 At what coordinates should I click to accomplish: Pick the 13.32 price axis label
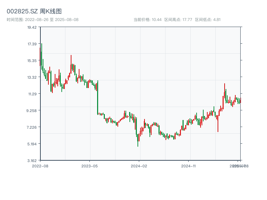click(32, 77)
